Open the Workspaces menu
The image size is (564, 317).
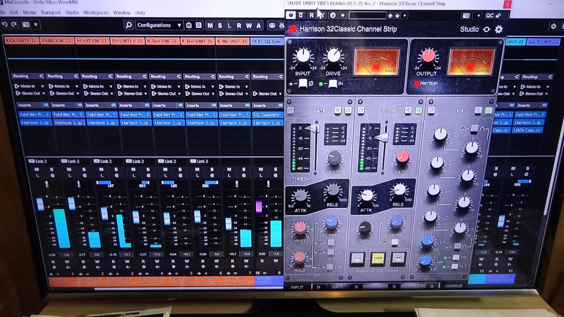point(96,12)
